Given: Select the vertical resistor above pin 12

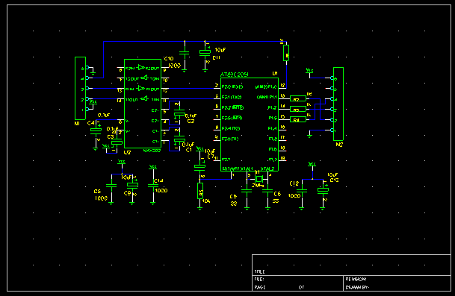Looking at the screenshot, I should (x=286, y=53).
